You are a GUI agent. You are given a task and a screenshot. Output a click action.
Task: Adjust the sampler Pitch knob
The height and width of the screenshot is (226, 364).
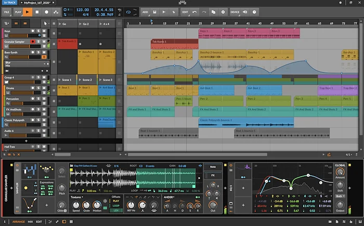coord(62,188)
